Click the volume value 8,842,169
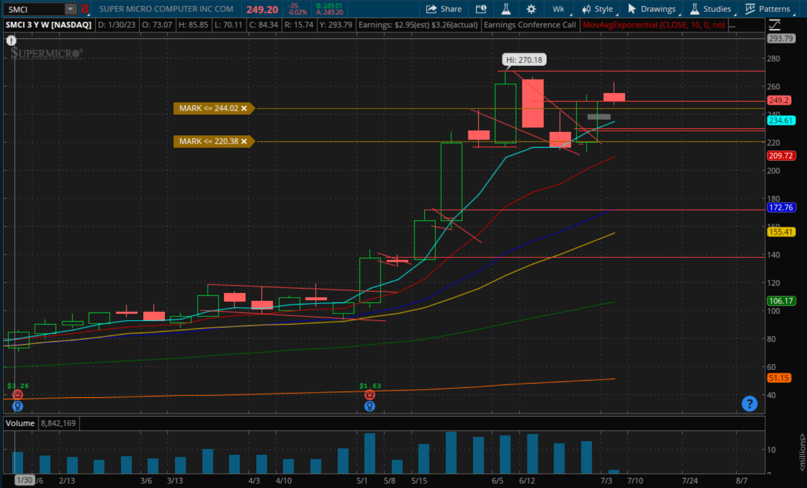 coord(58,423)
